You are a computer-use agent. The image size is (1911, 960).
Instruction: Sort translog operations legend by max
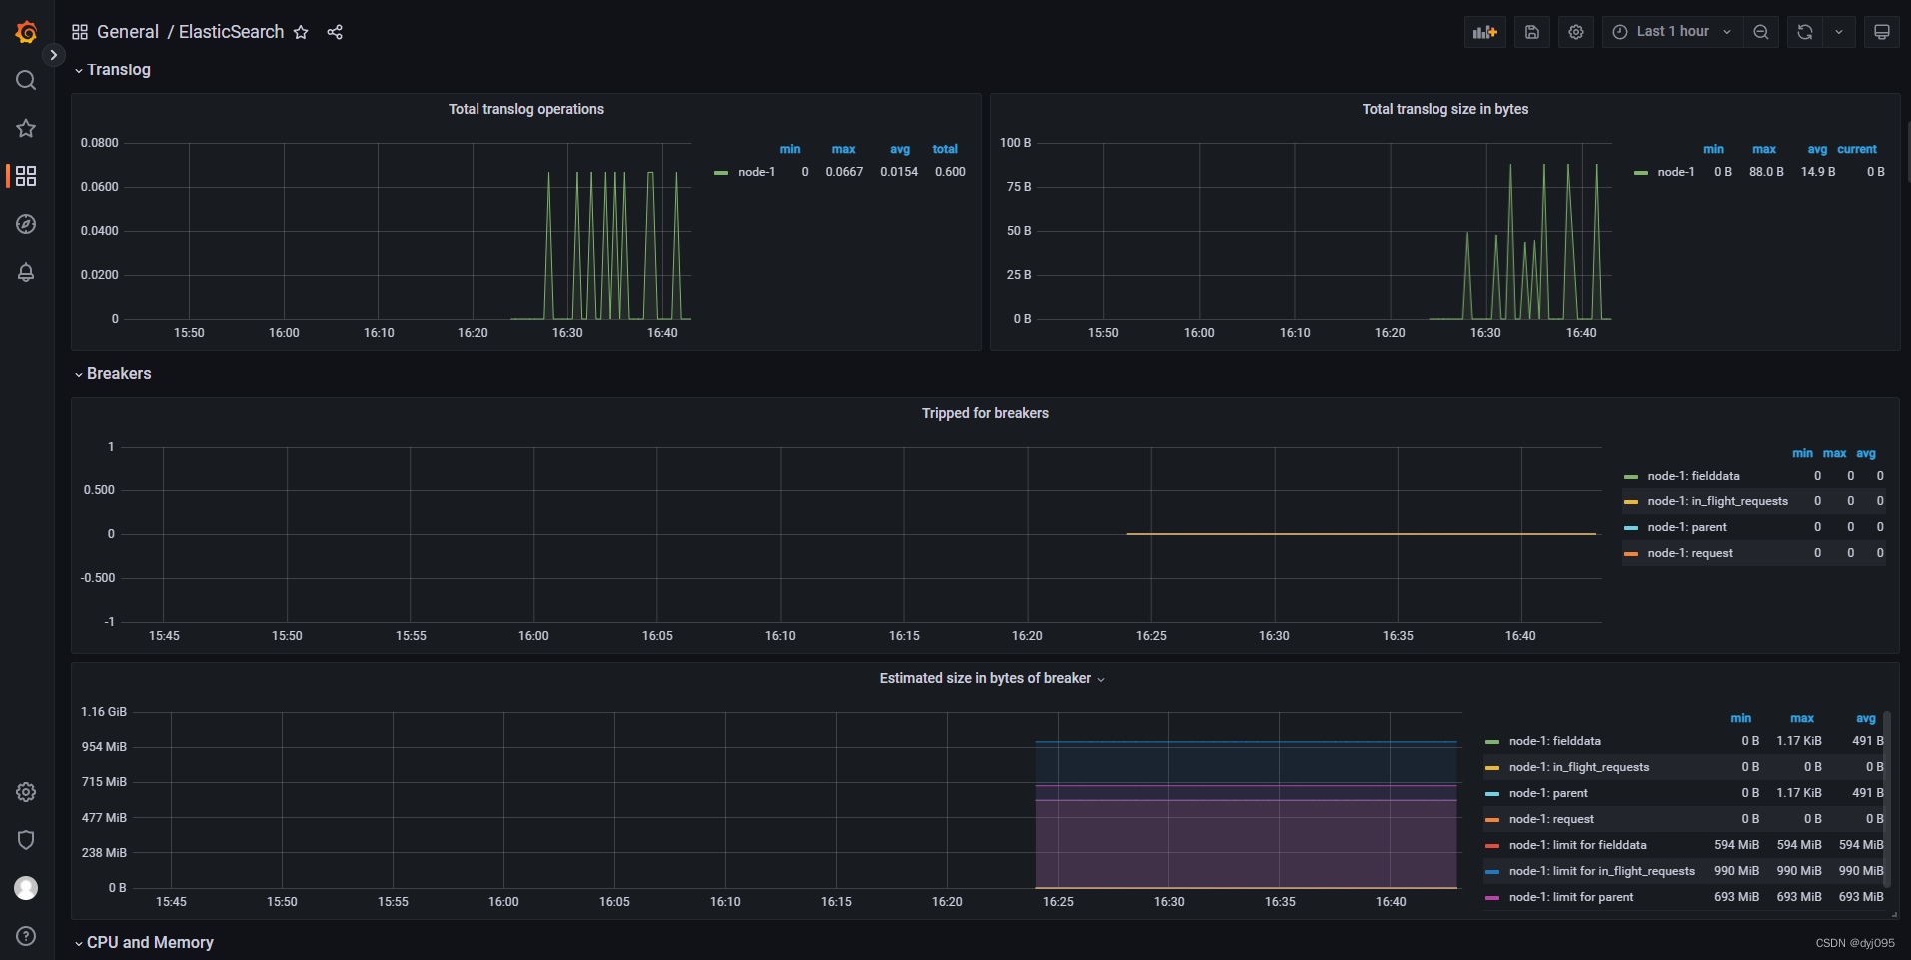[843, 149]
